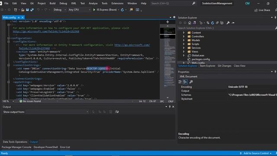Select Alphabetical sort in Properties panel
Viewport: 277px width, 156px height.
coord(185,82)
